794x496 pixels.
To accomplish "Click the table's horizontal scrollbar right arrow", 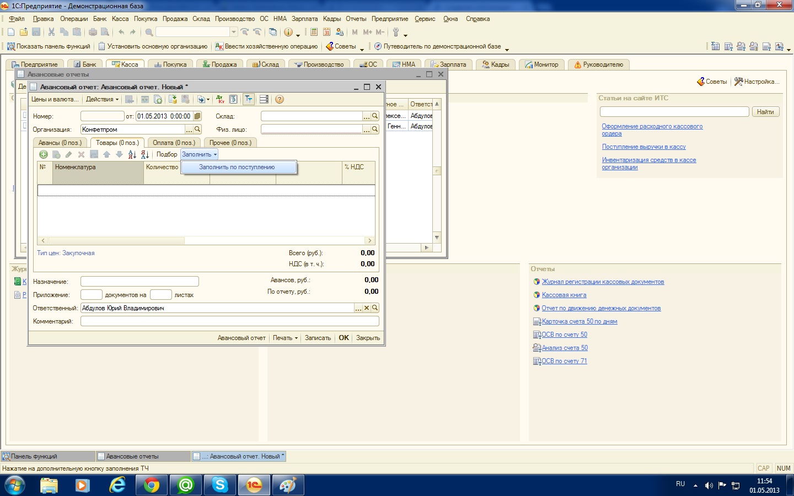I will (x=369, y=241).
